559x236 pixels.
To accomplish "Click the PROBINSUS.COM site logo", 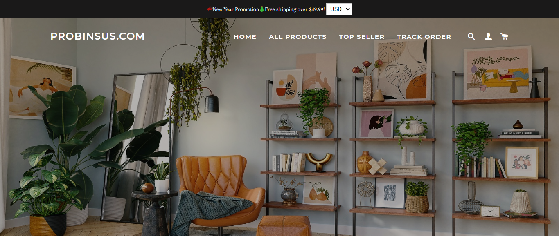I will click(97, 36).
